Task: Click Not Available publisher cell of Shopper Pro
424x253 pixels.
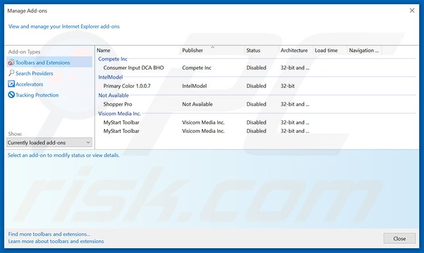Action: pyautogui.click(x=197, y=104)
